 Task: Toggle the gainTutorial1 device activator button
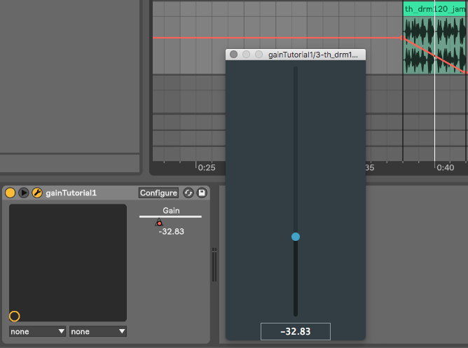11,193
